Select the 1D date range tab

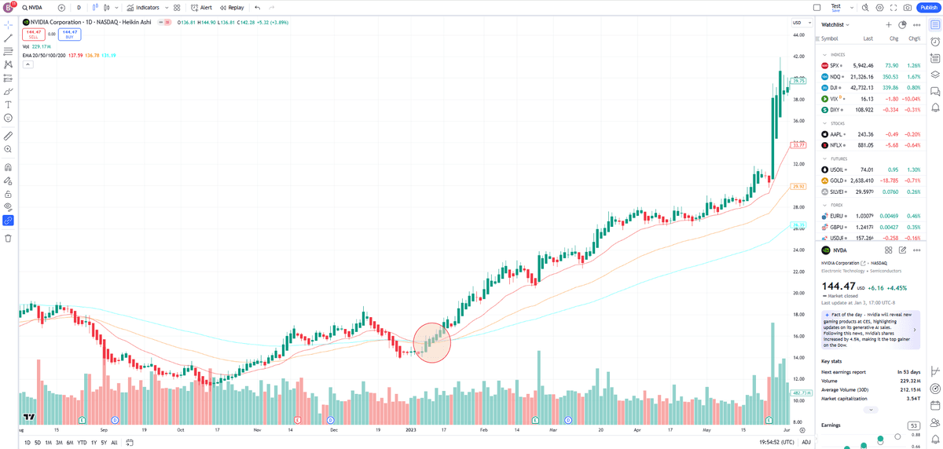(x=28, y=443)
